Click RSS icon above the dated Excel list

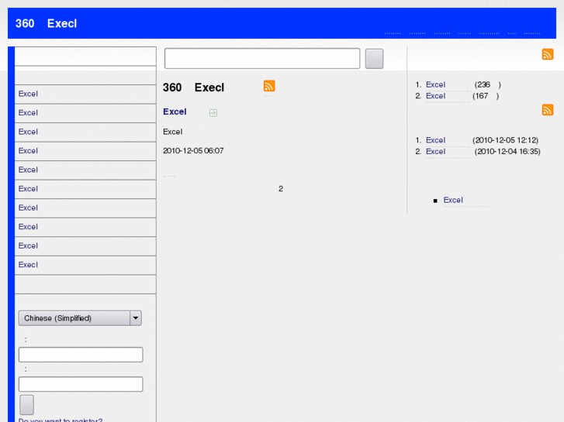[x=548, y=110]
